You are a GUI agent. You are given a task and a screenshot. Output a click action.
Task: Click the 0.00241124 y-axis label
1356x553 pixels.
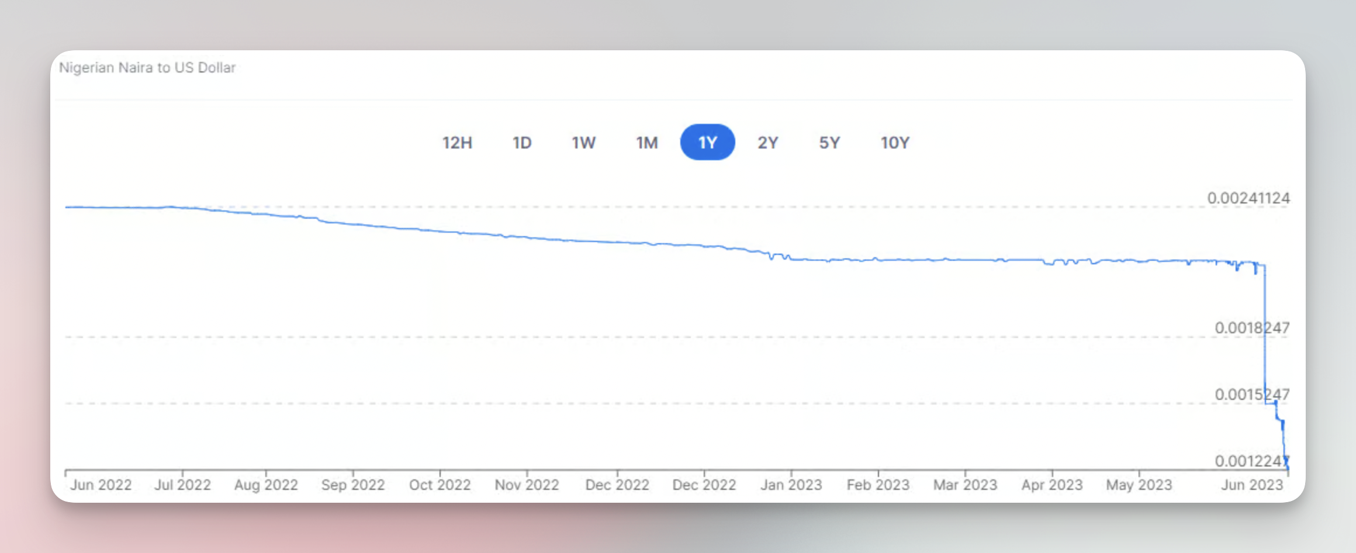click(x=1248, y=198)
